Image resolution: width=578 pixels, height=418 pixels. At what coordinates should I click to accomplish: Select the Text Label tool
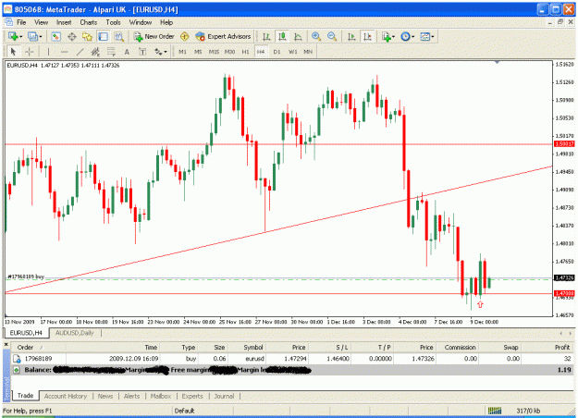click(x=142, y=52)
